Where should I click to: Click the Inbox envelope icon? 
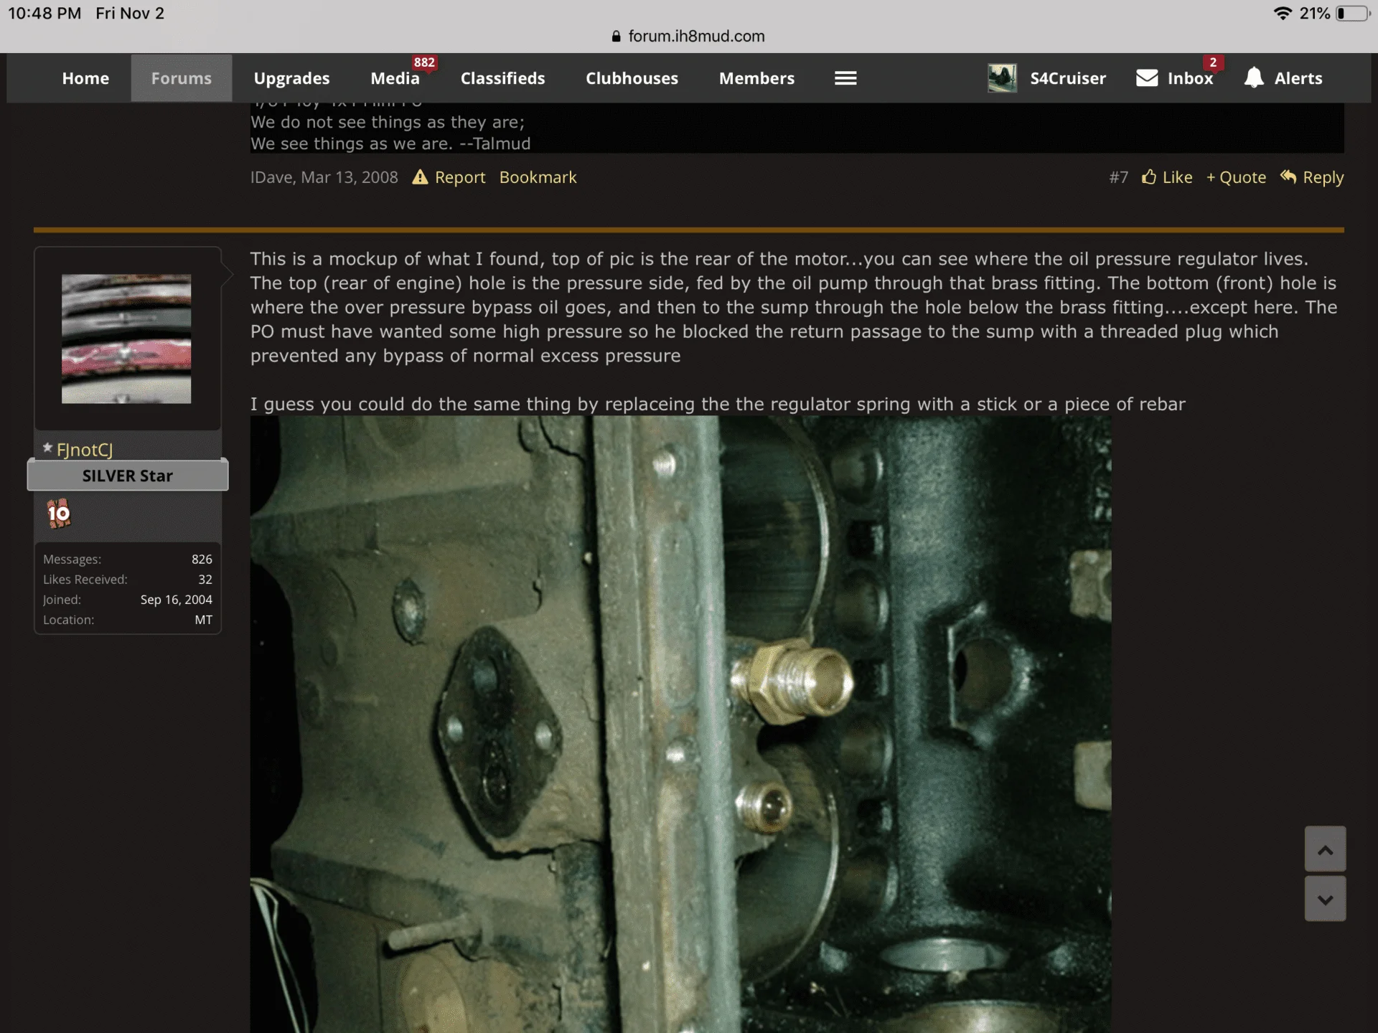pyautogui.click(x=1147, y=77)
